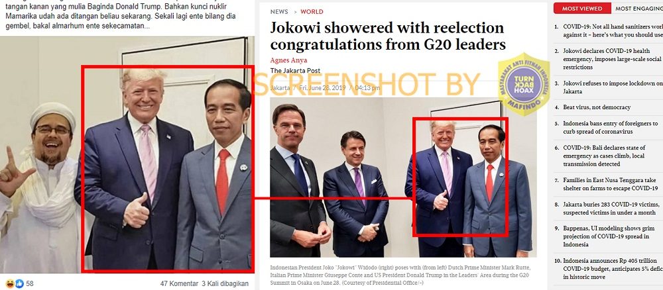Viewport: 663px width, 290px height.
Task: Click '3 Kali dibagikan' share count
Action: [x=225, y=283]
